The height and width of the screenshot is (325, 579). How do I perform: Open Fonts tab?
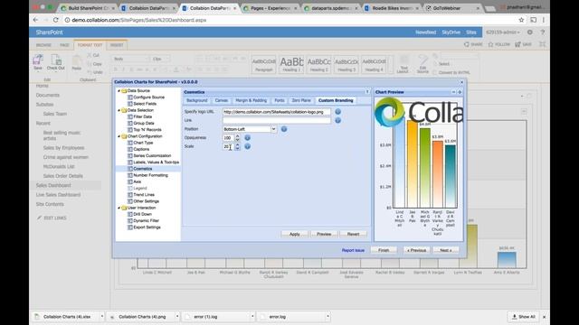click(x=280, y=100)
